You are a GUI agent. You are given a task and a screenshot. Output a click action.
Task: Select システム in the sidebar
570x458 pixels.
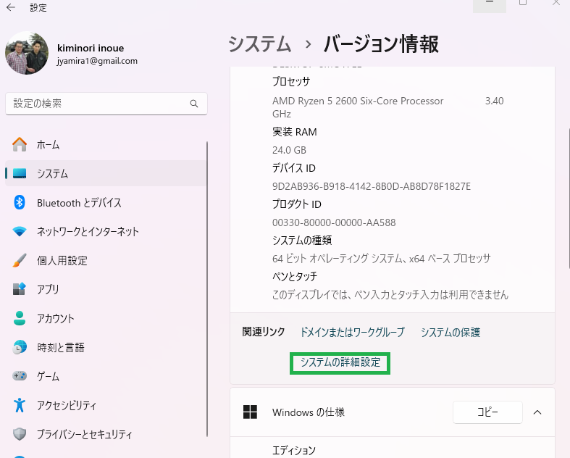point(106,173)
